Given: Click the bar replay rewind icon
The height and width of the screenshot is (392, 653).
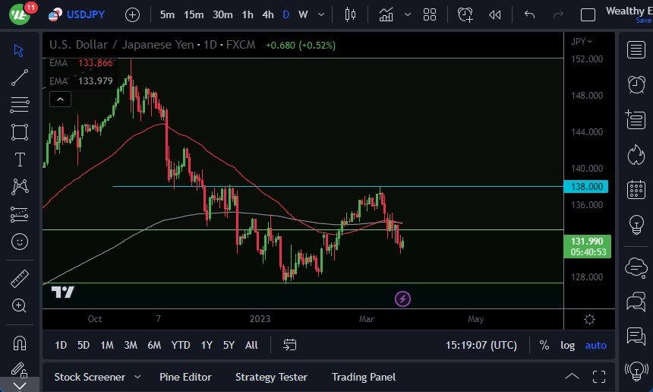Looking at the screenshot, I should tap(495, 14).
